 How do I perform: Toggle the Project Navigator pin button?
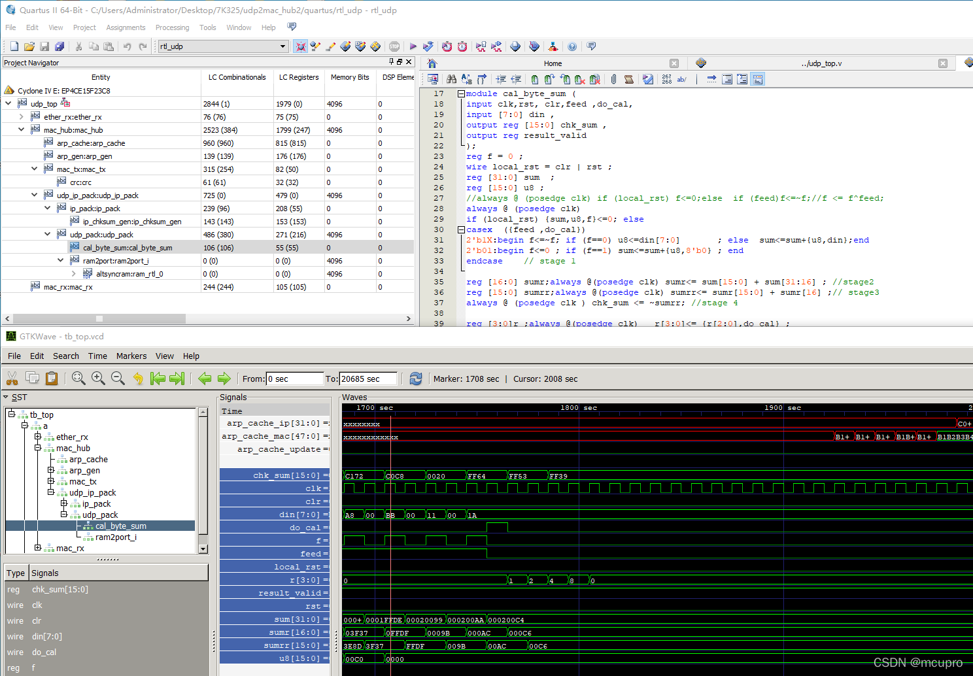[x=392, y=62]
